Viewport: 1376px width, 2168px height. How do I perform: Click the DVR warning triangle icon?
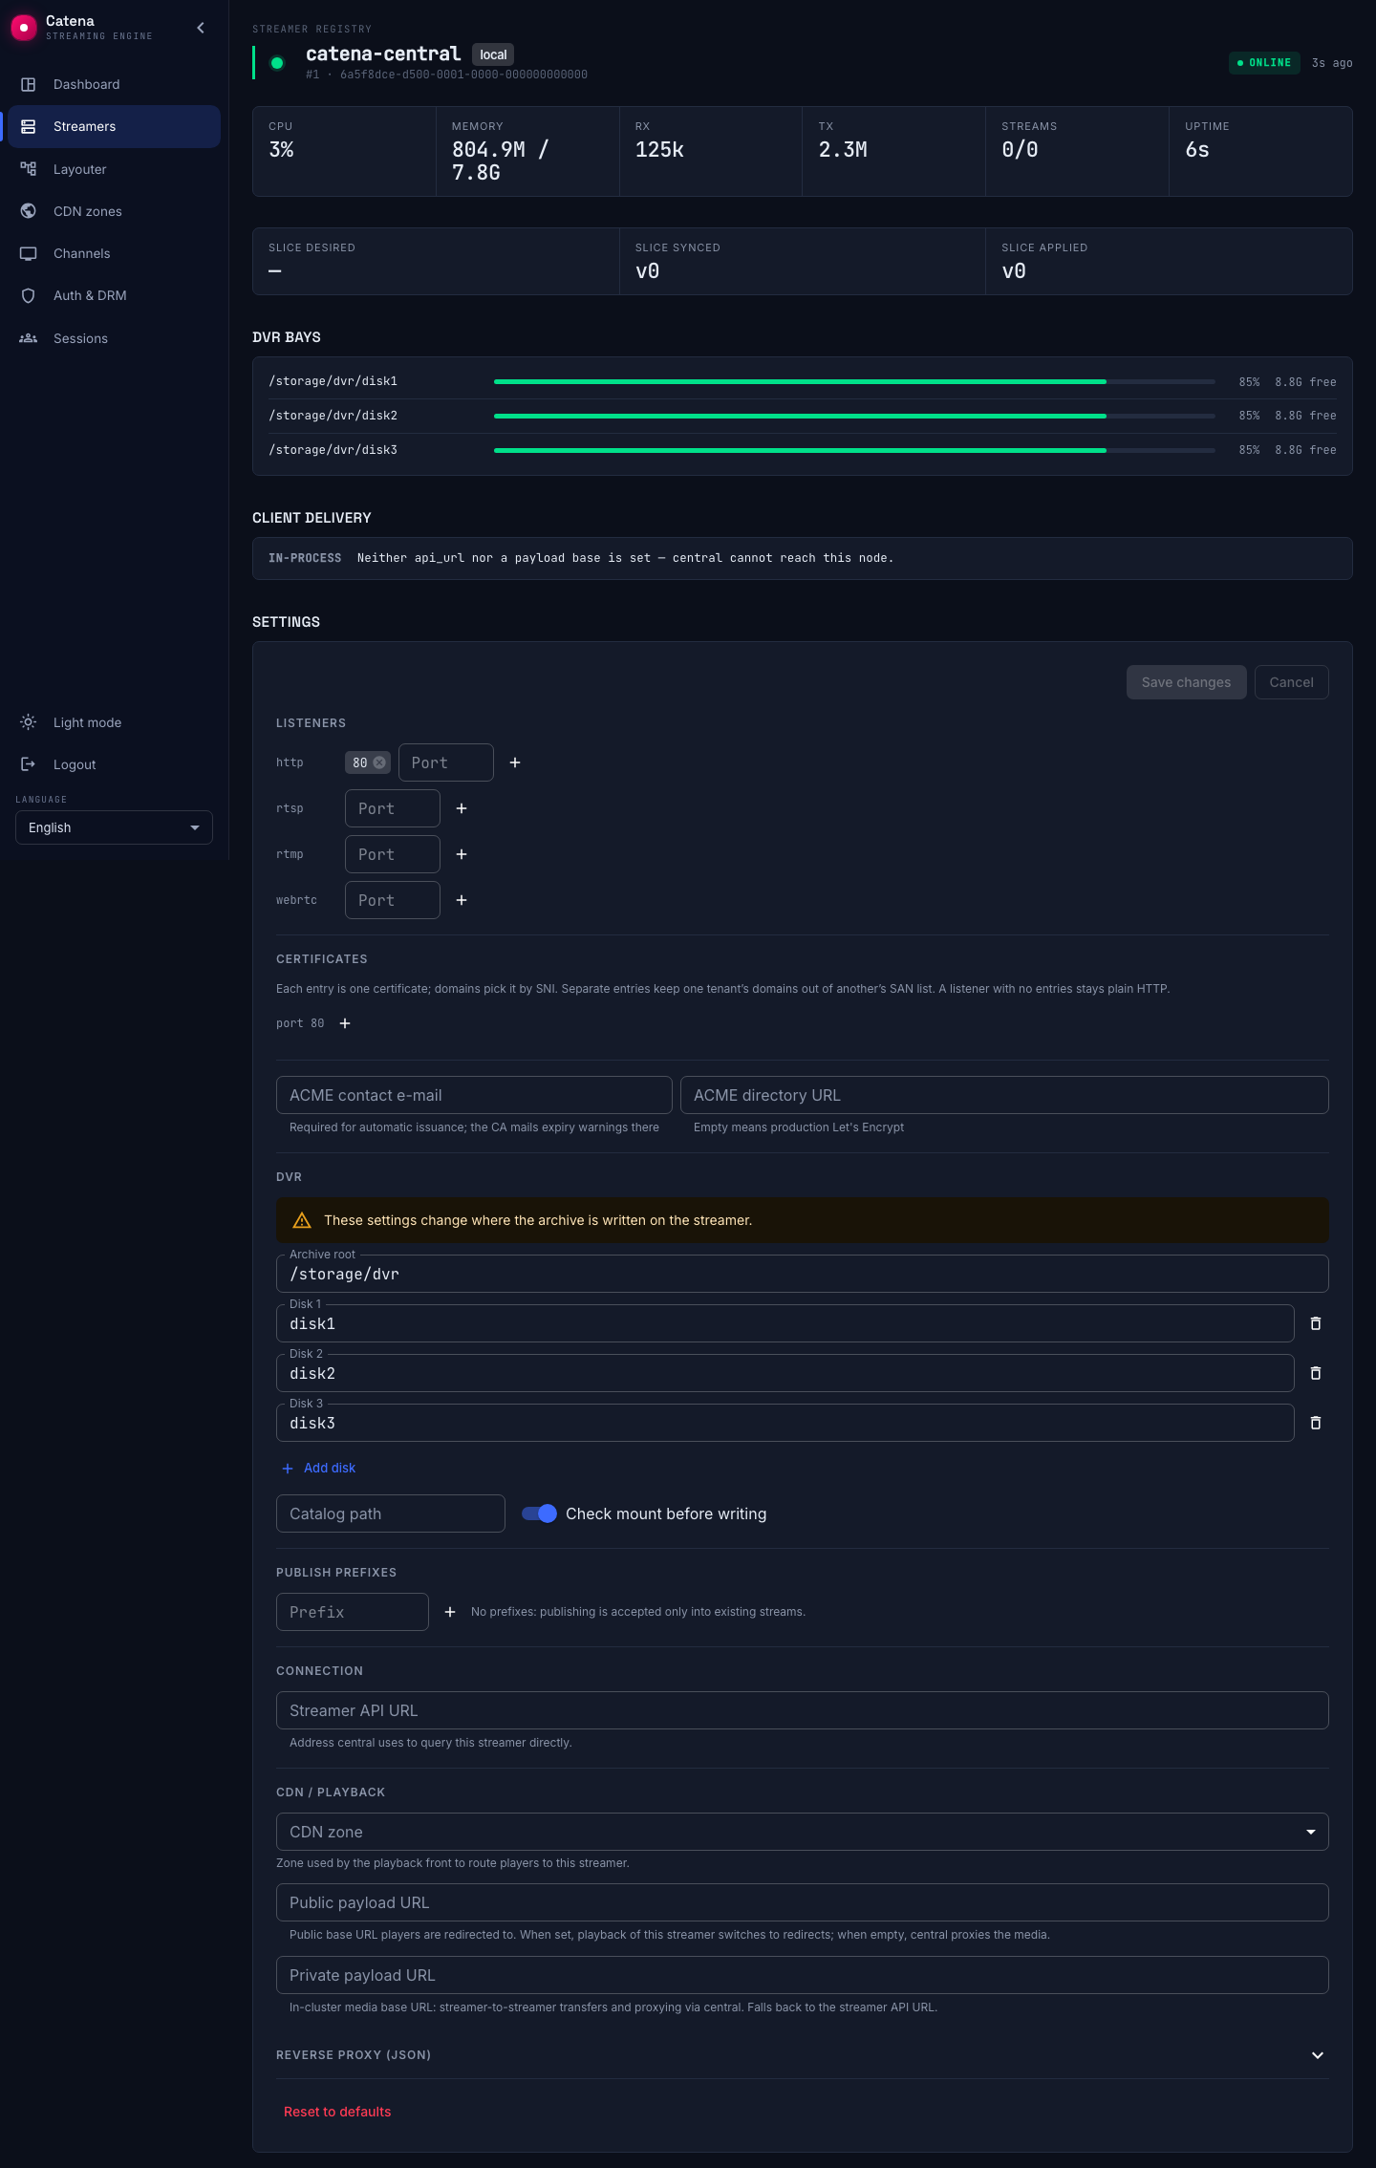[x=302, y=1220]
